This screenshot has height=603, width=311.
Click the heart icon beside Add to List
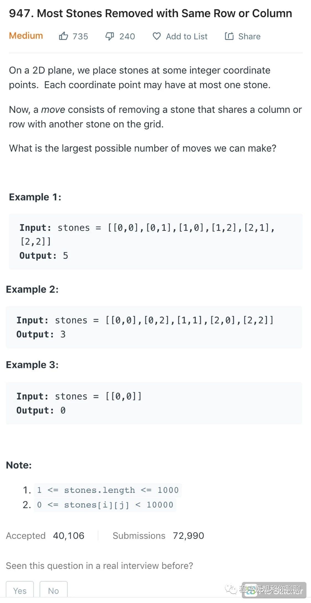(157, 36)
